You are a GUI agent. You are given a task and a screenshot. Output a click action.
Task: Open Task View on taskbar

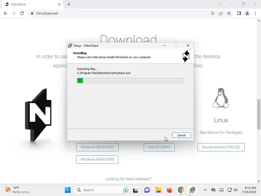[135, 190]
